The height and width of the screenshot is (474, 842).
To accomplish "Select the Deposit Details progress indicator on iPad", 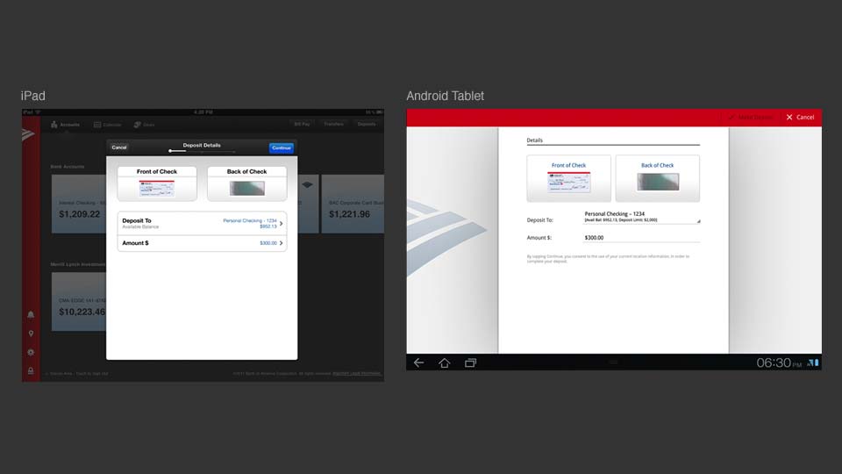I will pyautogui.click(x=202, y=151).
